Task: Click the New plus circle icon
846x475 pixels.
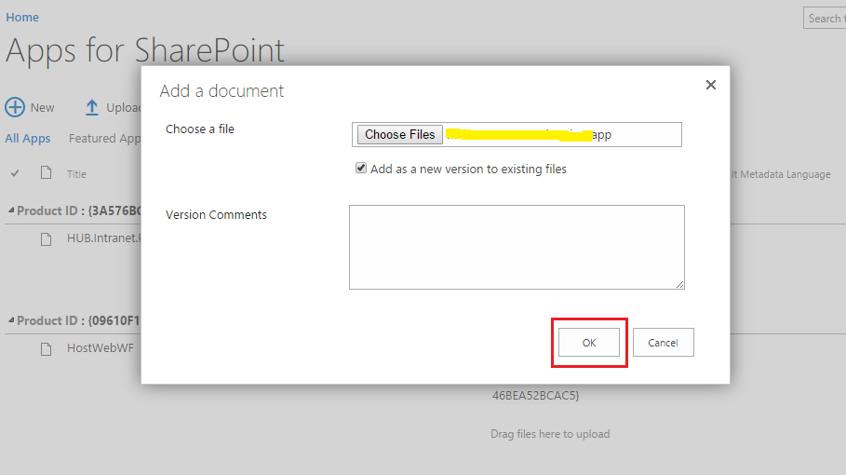Action: 15,107
